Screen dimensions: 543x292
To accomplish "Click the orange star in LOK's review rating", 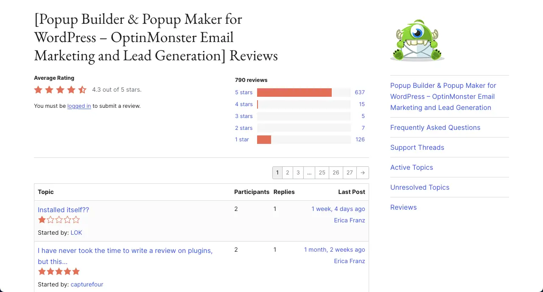I will pos(42,219).
